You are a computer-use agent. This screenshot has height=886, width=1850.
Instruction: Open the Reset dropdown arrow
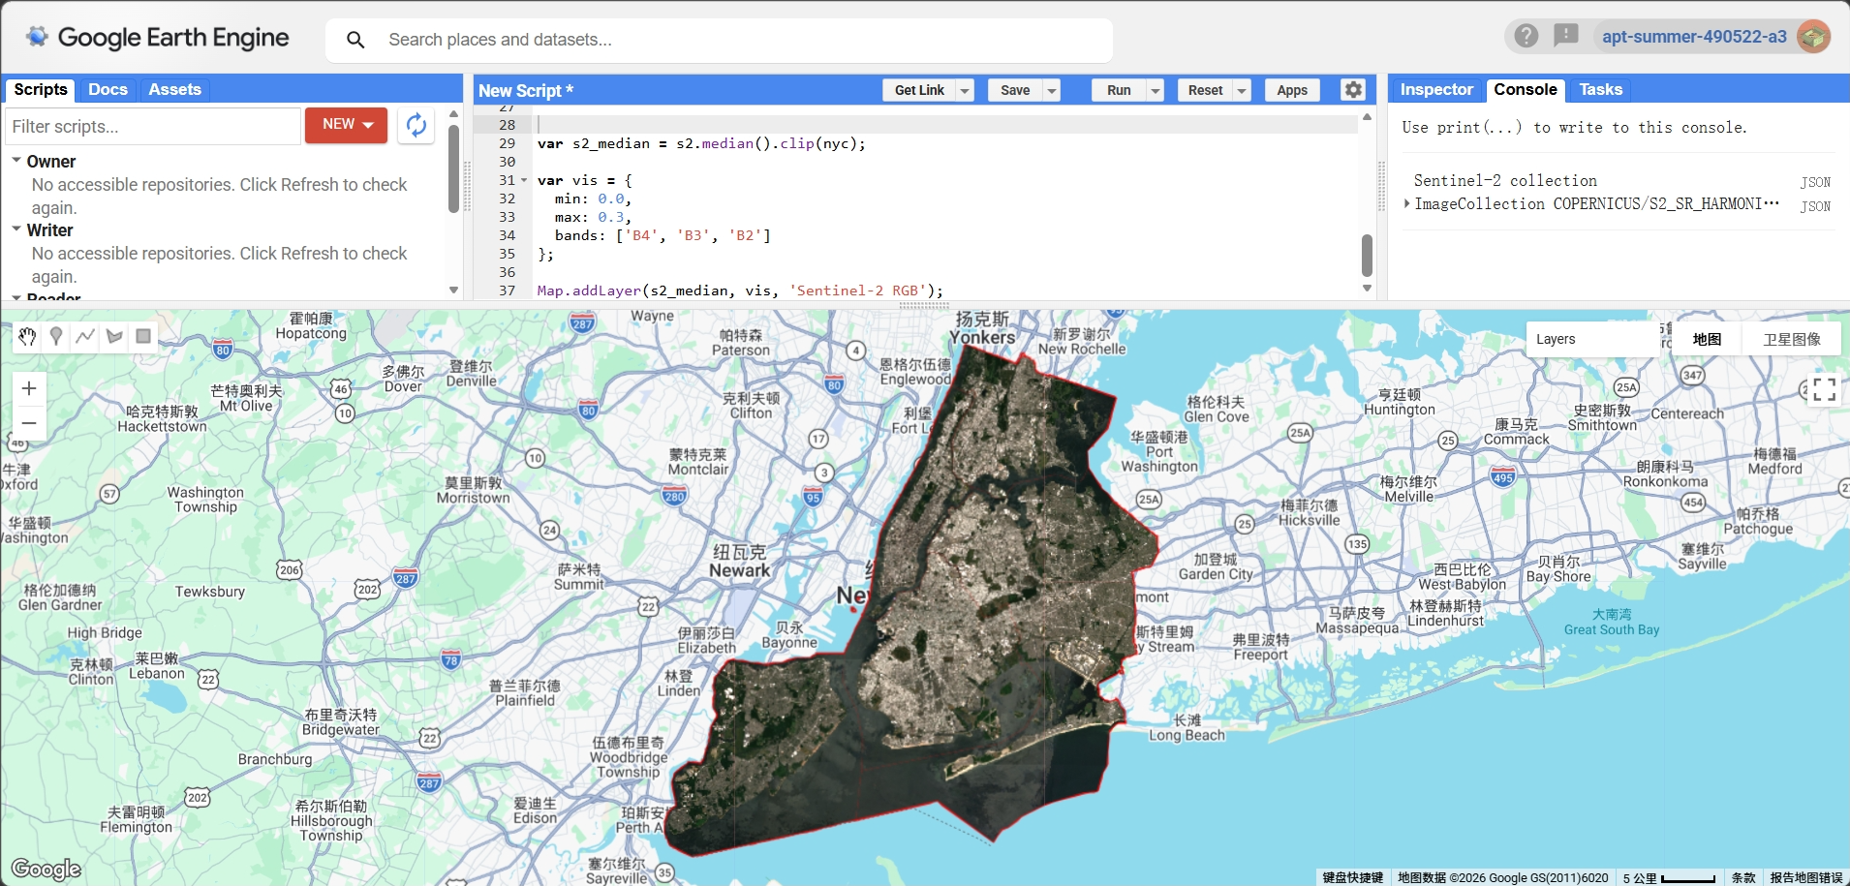[x=1242, y=90]
